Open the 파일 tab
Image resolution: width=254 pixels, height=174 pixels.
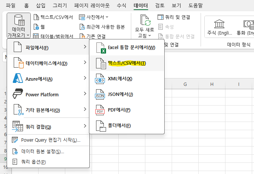11,5
